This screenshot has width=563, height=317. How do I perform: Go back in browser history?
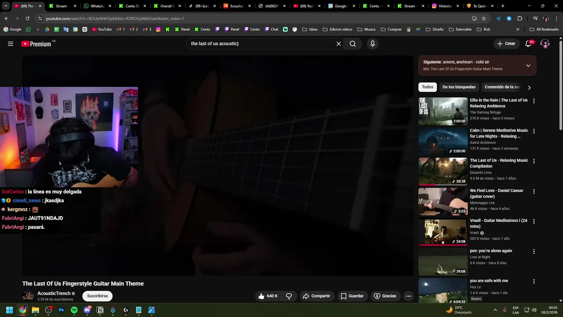(x=6, y=18)
